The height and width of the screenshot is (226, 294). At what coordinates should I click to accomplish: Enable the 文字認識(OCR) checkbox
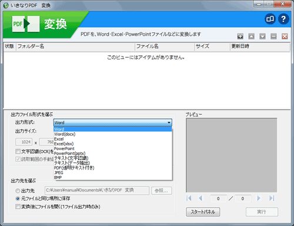[18, 151]
